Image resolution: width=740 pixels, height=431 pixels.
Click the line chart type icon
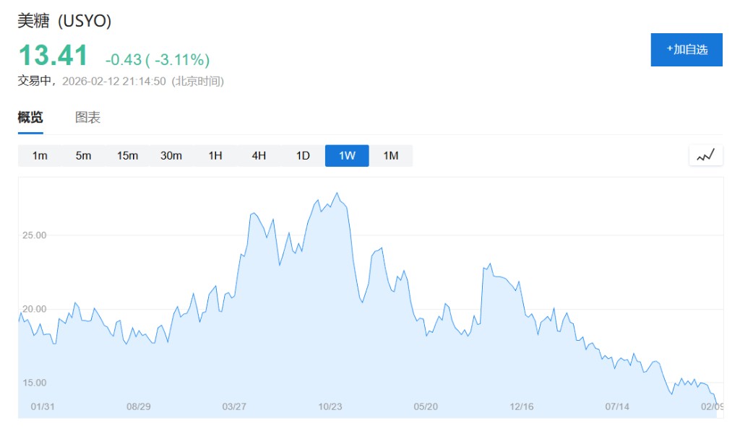[705, 155]
